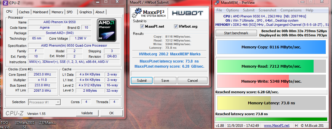Enable the MaxxPI.net submit checkbox
Screen dimensions: 332x129
tap(142, 26)
